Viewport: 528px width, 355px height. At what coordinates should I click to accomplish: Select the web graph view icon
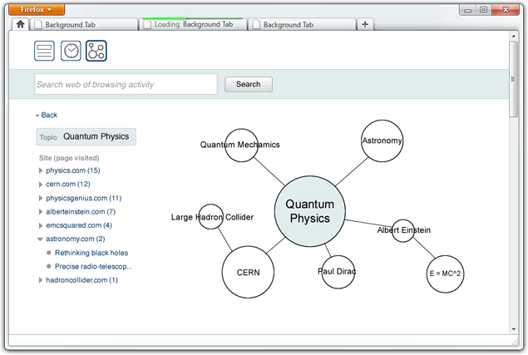pos(96,51)
